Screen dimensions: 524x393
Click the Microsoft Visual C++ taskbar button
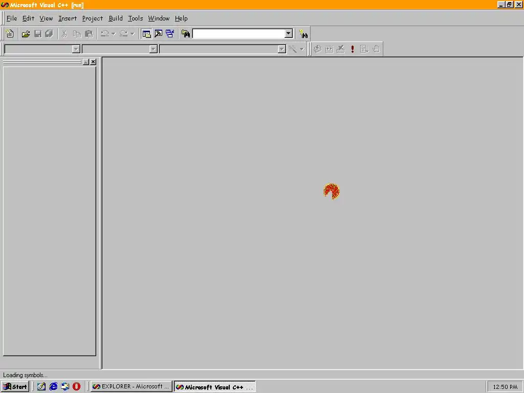pyautogui.click(x=215, y=387)
